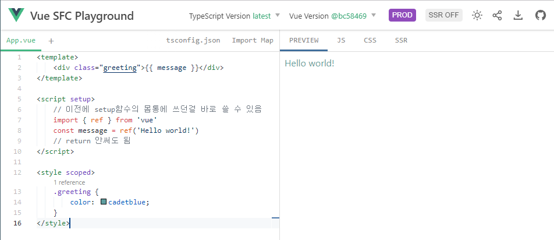This screenshot has height=240, width=554.
Task: Toggle PROD mode button
Action: (x=402, y=15)
